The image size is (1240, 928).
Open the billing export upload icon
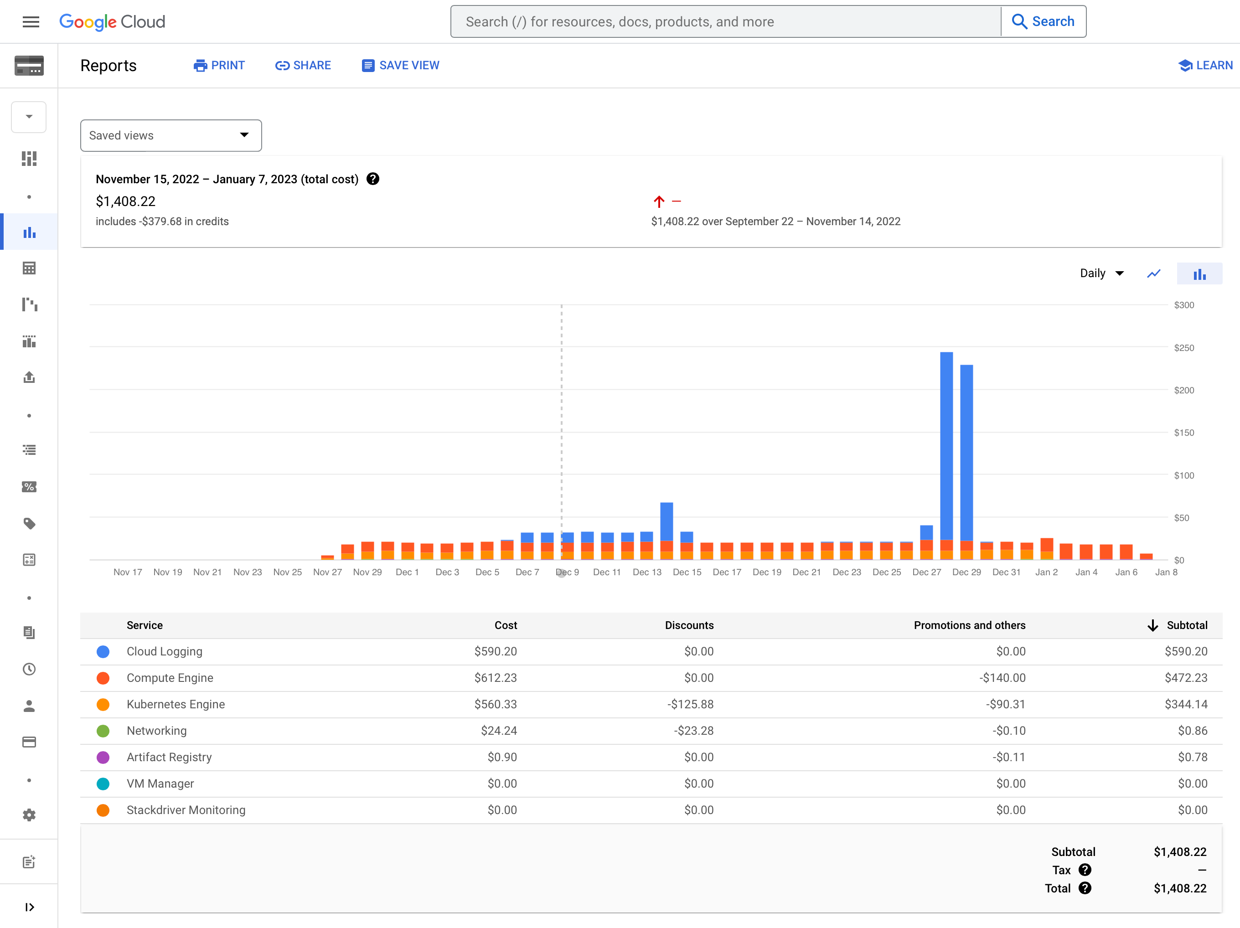[29, 378]
